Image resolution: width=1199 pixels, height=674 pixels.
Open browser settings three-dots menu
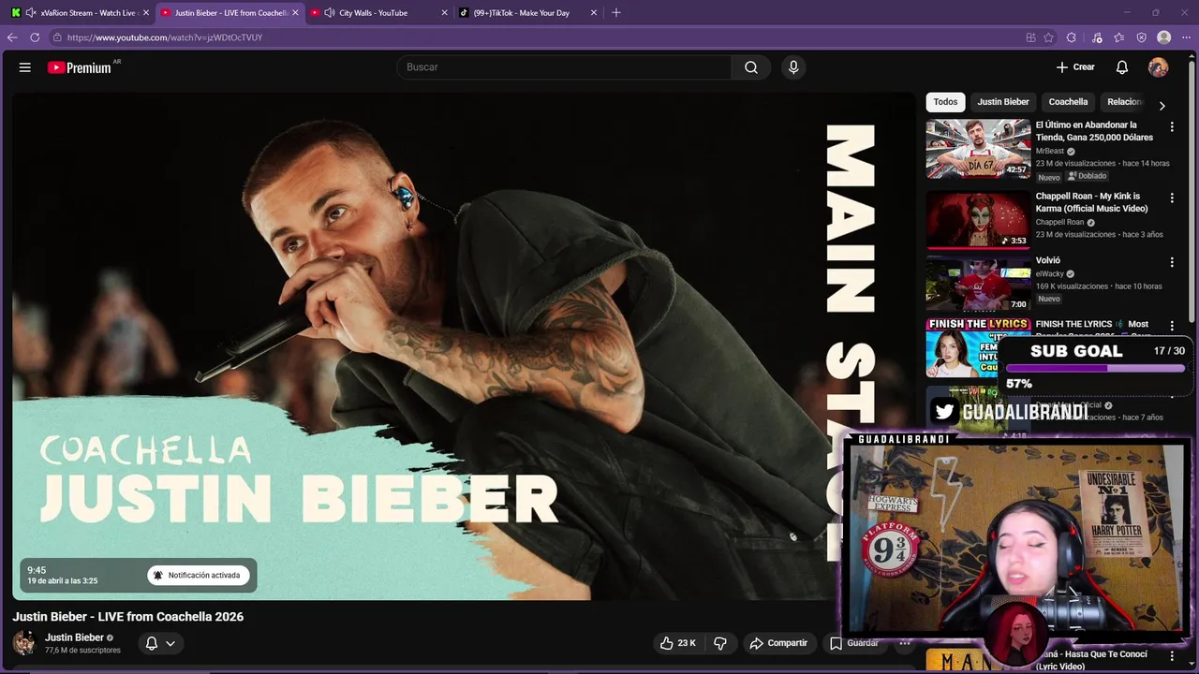pos(1186,37)
